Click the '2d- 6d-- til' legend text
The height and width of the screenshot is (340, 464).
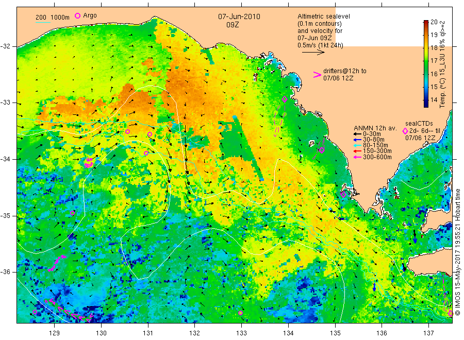coord(425,131)
